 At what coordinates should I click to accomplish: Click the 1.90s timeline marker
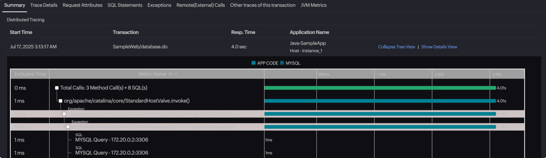point(382,74)
